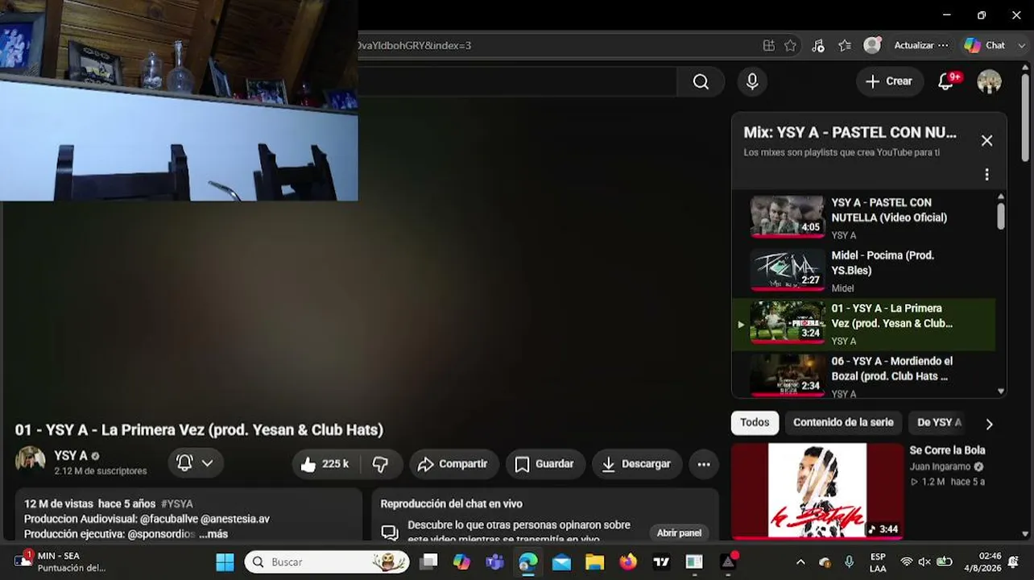Save the video with Guardar
Viewport: 1034px width, 580px height.
545,464
